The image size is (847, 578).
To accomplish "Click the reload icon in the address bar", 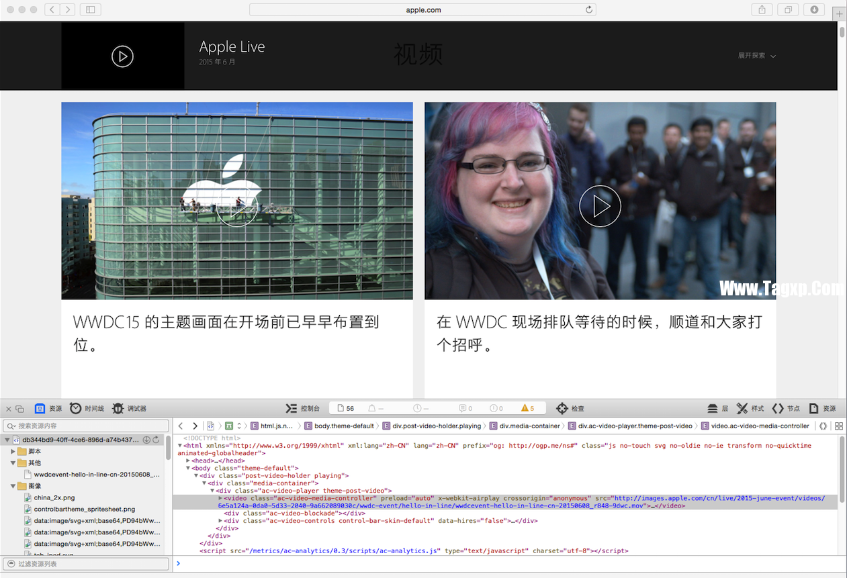I will pyautogui.click(x=589, y=9).
